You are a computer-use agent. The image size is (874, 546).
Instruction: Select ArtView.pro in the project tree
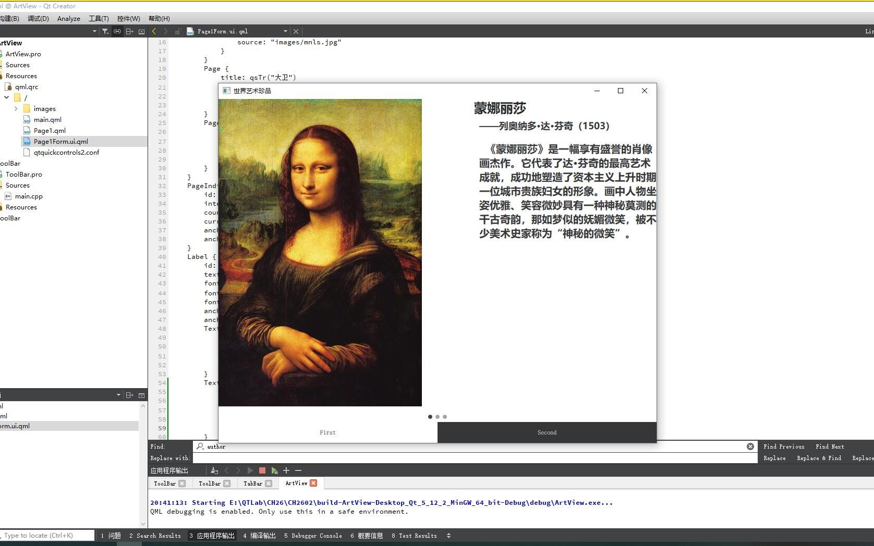23,54
